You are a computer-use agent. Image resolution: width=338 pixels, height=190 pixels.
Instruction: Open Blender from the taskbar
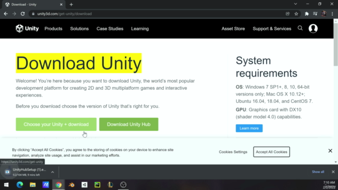coord(72,185)
